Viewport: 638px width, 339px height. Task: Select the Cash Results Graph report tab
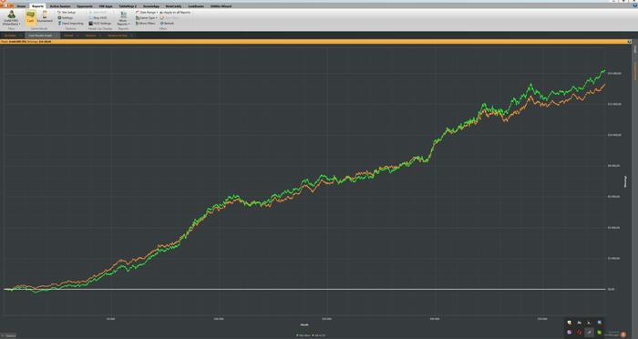pyautogui.click(x=40, y=36)
